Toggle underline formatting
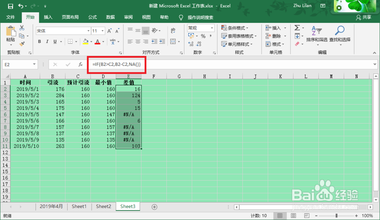The image size is (380, 220). coord(55,41)
